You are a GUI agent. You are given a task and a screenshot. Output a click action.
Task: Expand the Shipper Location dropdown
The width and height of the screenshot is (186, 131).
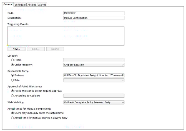(x=94, y=65)
